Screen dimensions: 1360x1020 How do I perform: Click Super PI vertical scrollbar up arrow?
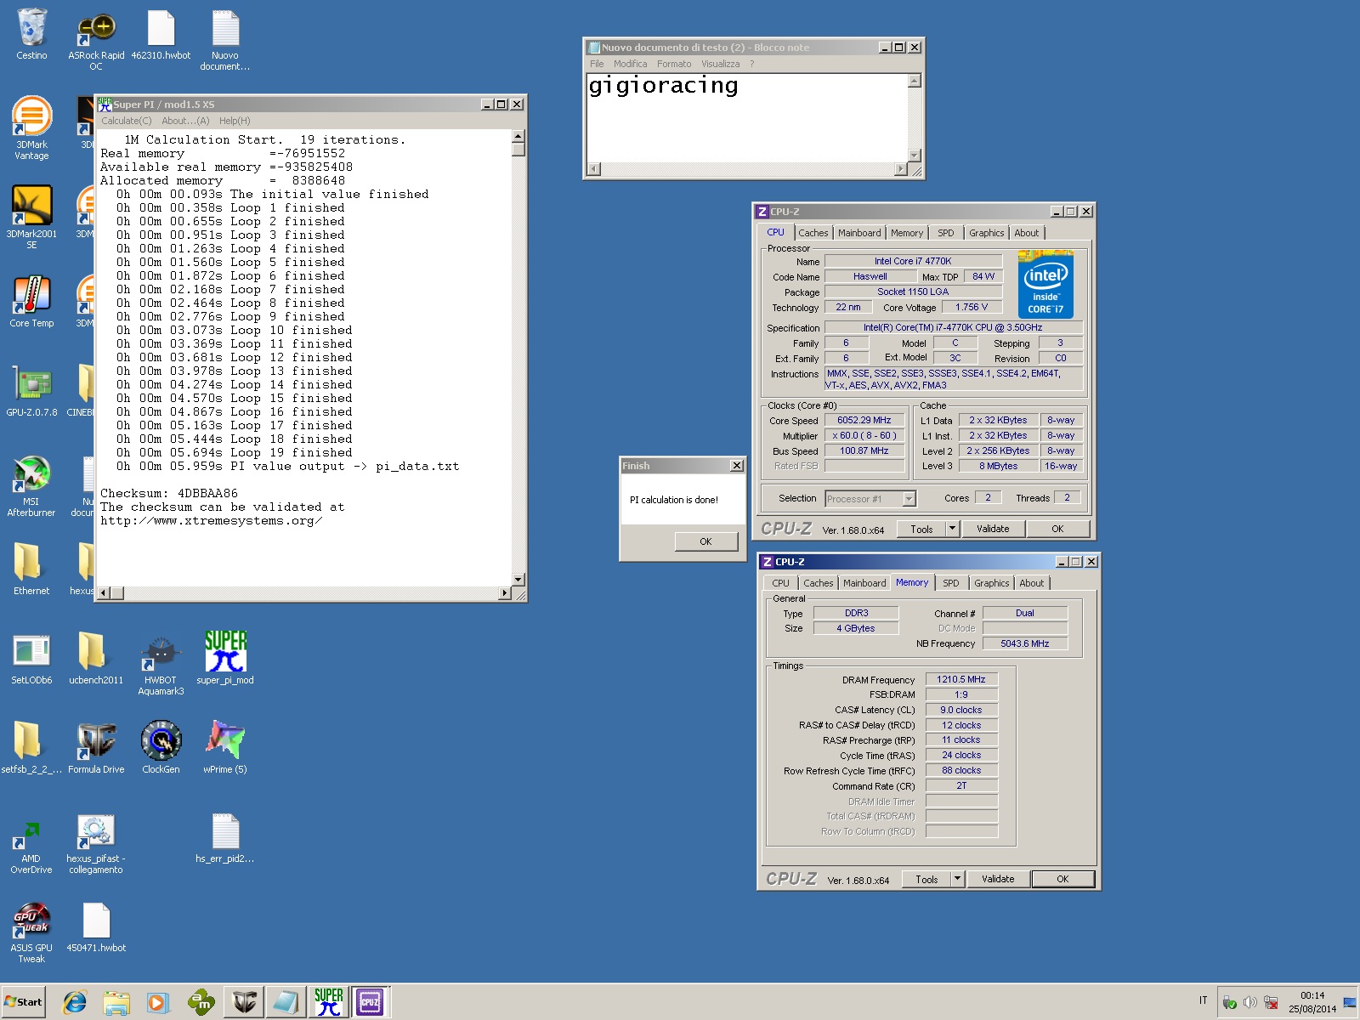[x=518, y=136]
